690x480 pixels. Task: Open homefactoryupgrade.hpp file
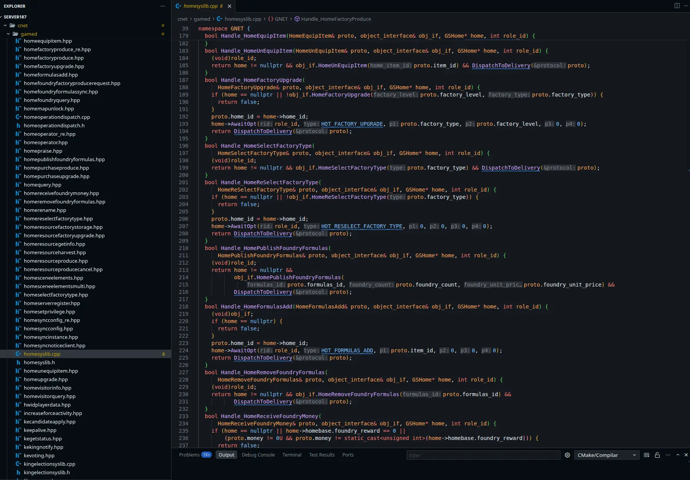coord(54,66)
